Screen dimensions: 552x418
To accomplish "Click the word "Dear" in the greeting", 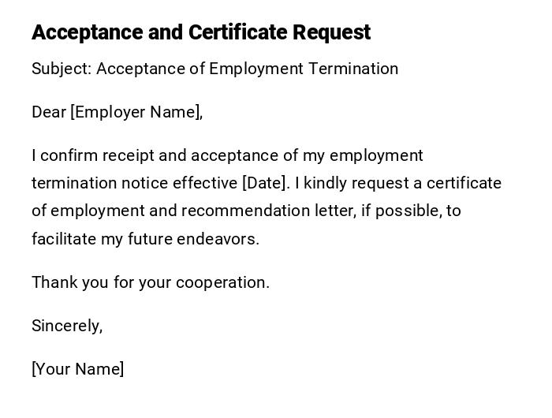I will coord(48,112).
